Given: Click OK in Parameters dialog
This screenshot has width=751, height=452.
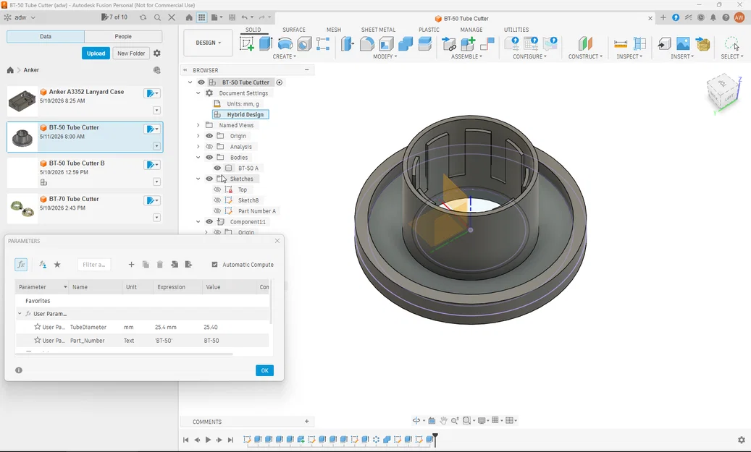Looking at the screenshot, I should [x=265, y=370].
